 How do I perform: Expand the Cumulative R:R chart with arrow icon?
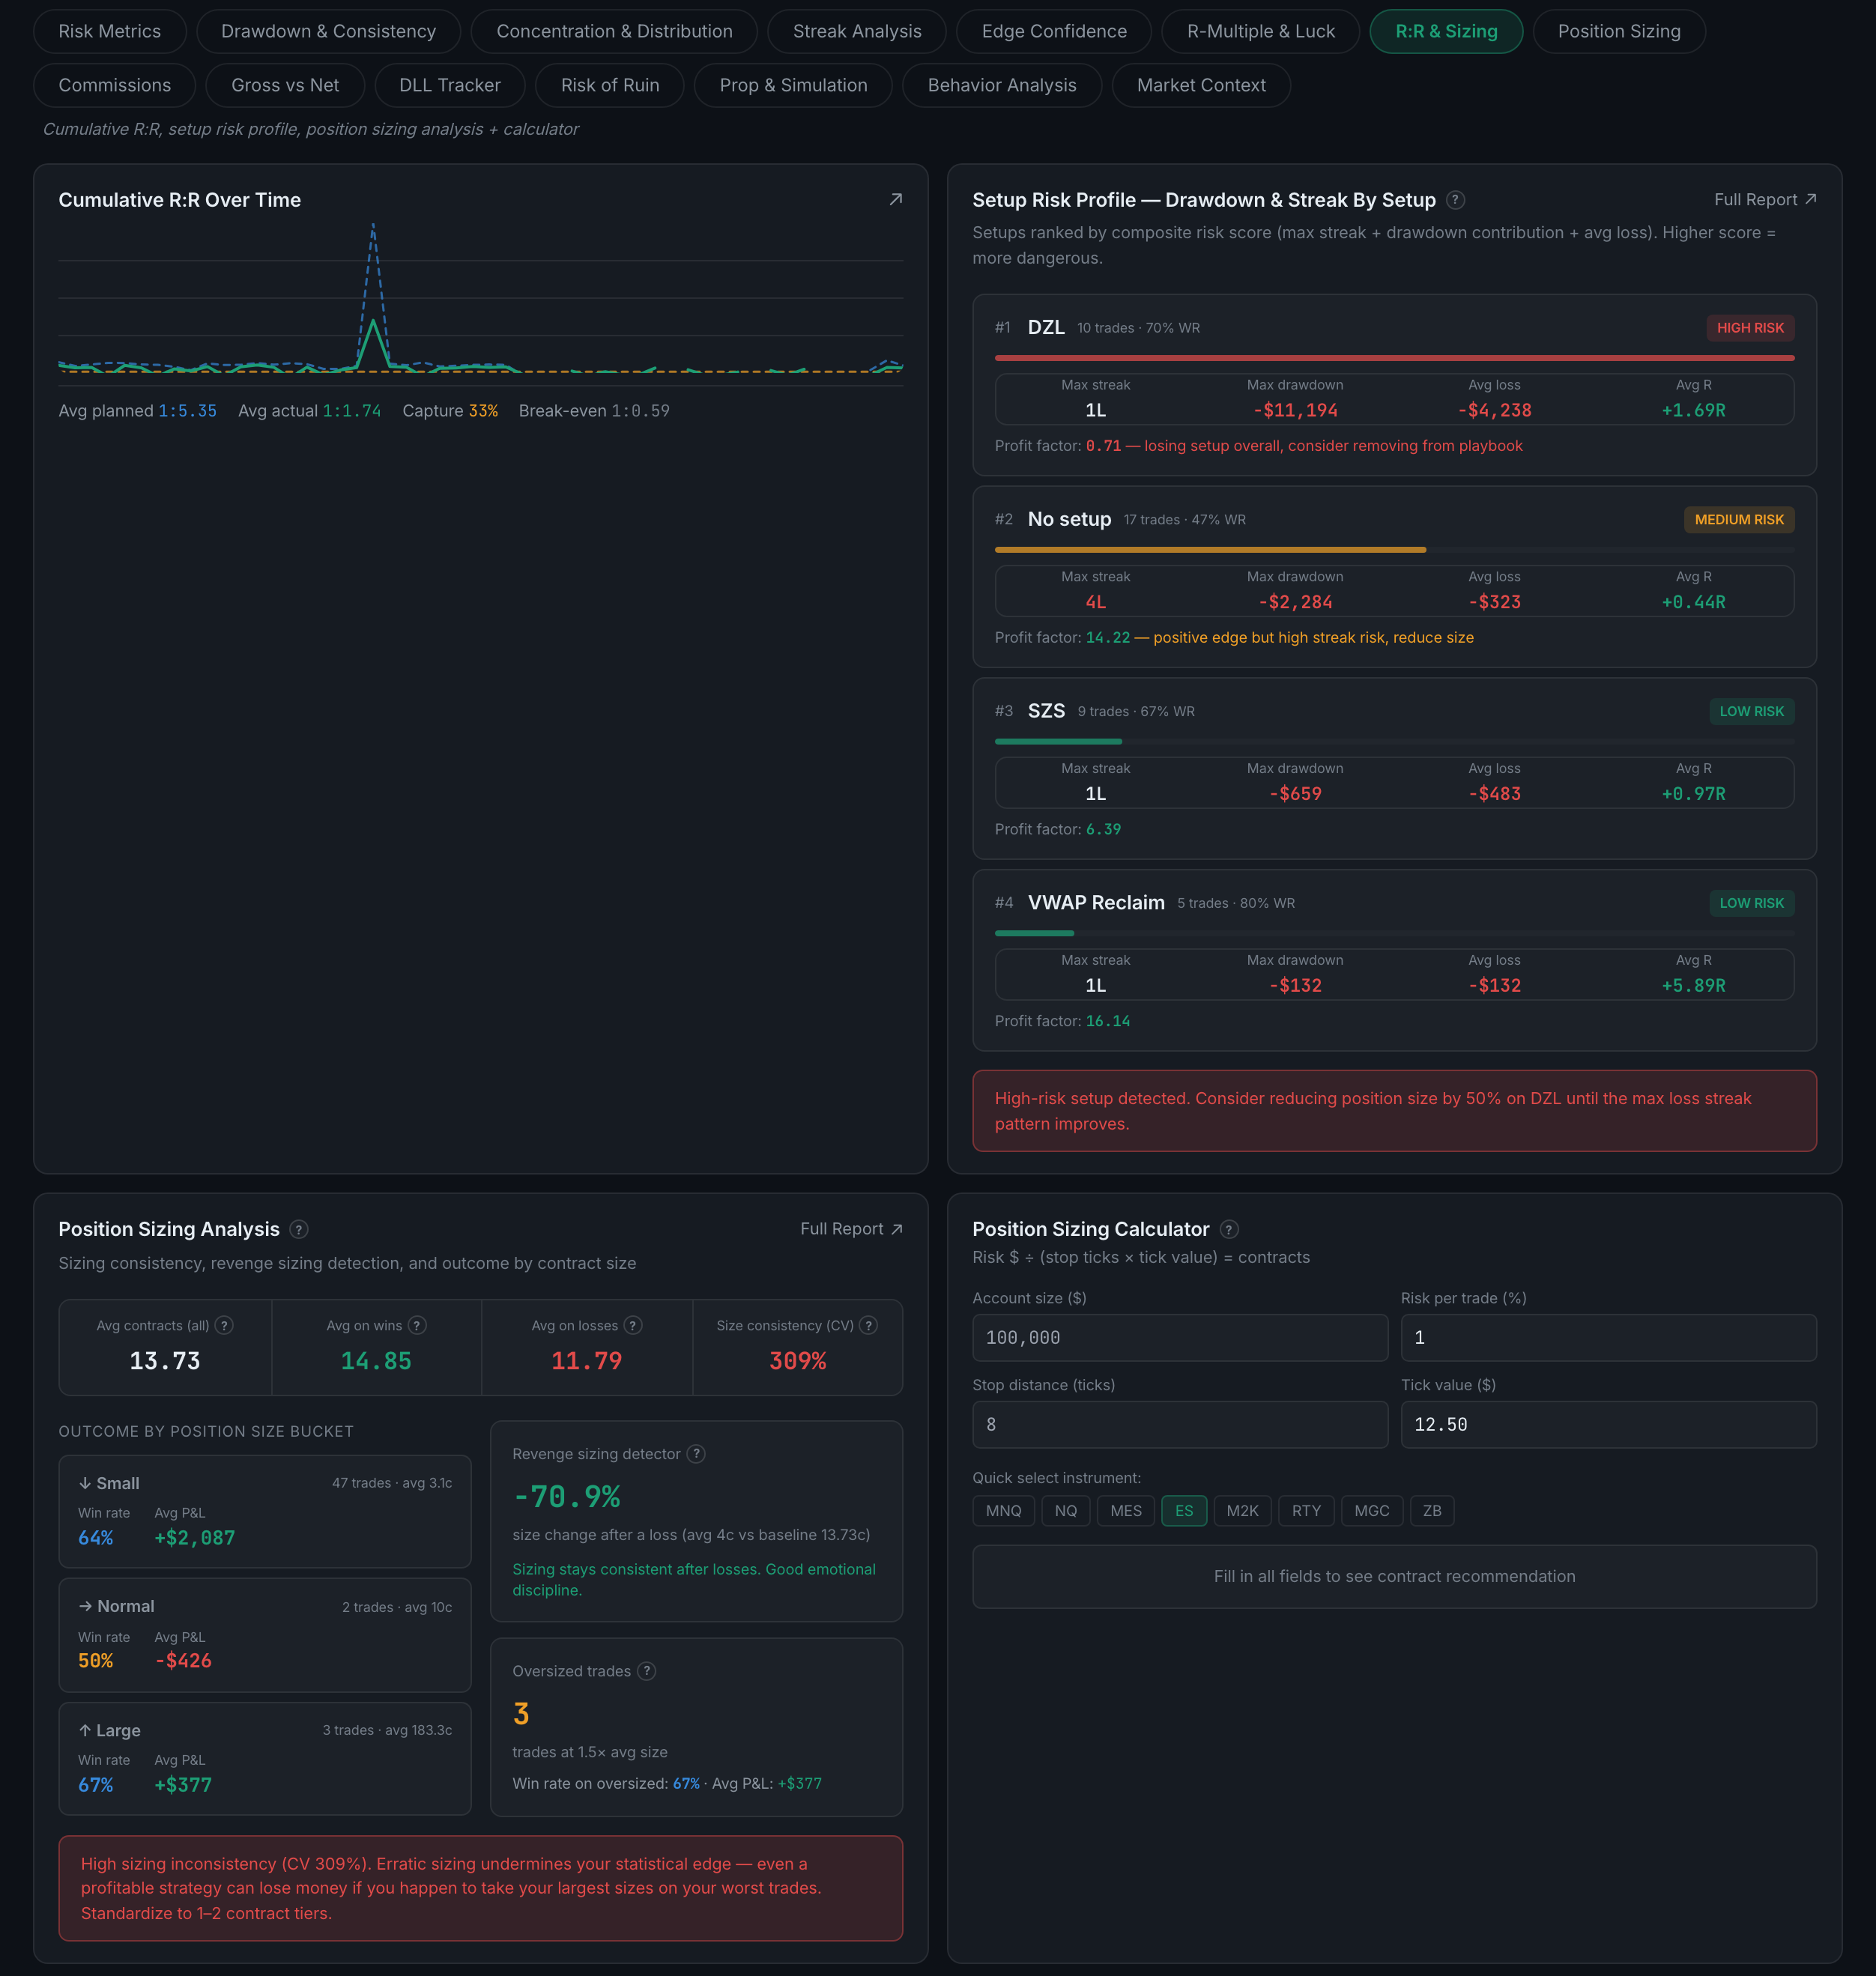(x=895, y=200)
